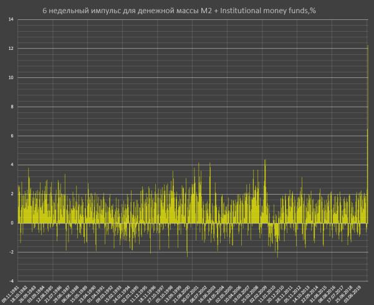Click the y-axis label 4

pos(12,165)
